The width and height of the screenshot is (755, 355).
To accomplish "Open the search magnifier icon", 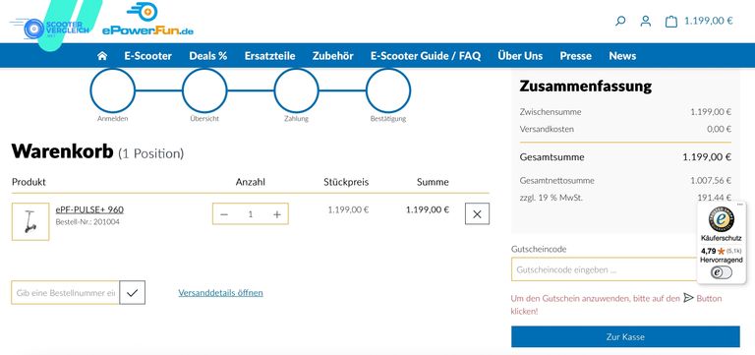I will [620, 21].
